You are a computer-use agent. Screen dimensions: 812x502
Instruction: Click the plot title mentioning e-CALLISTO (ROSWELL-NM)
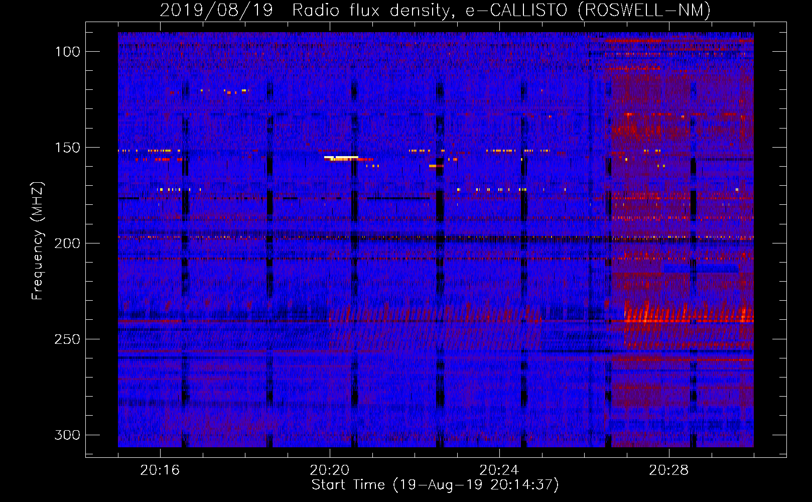tap(435, 10)
